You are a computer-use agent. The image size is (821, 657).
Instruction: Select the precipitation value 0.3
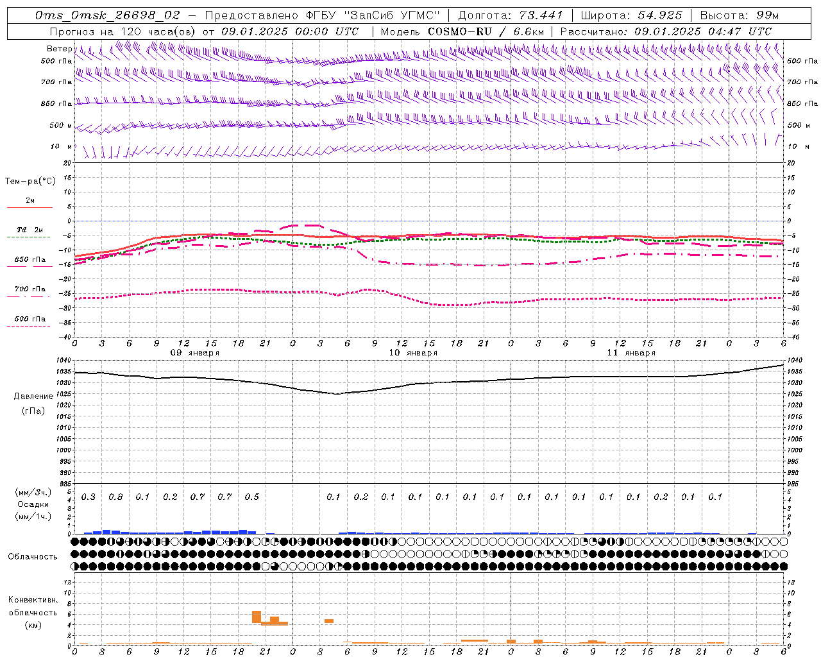(x=88, y=497)
